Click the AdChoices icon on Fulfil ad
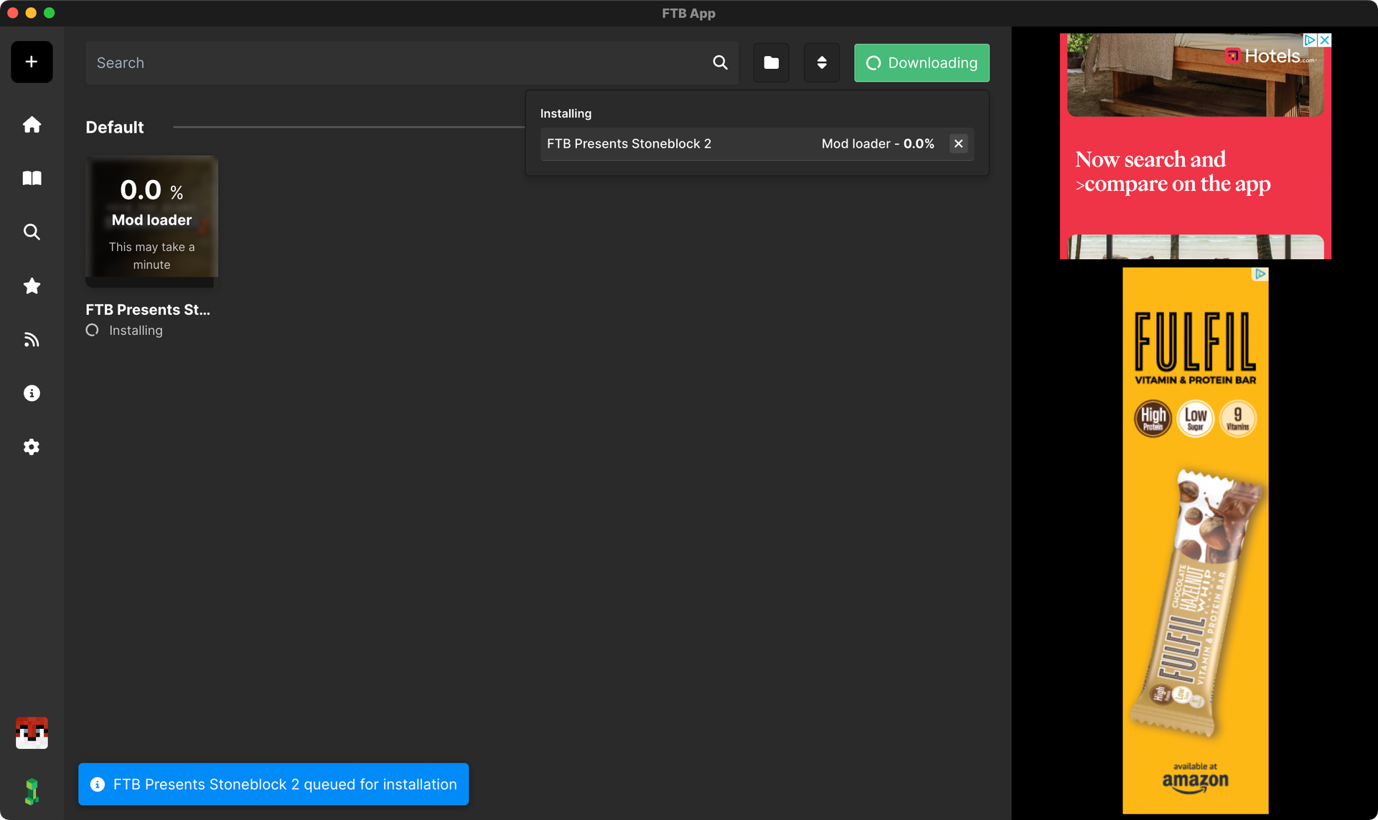Image resolution: width=1378 pixels, height=820 pixels. (1260, 274)
